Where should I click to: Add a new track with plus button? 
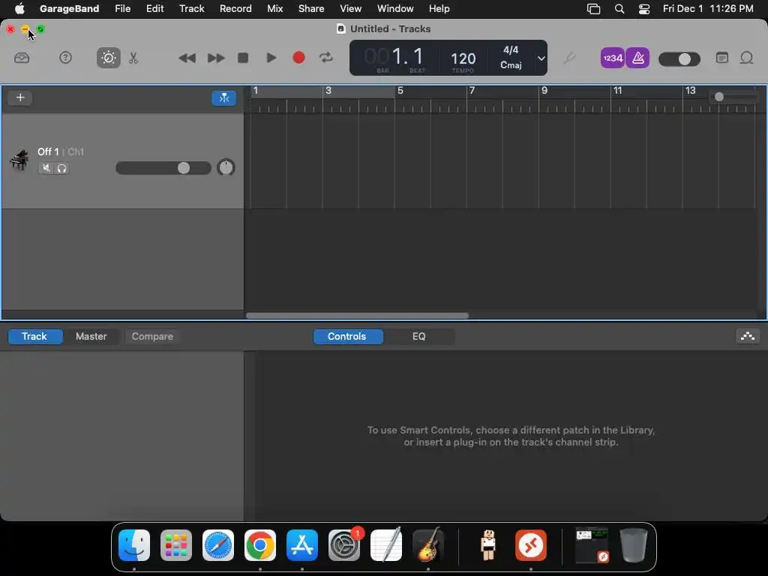click(x=20, y=97)
